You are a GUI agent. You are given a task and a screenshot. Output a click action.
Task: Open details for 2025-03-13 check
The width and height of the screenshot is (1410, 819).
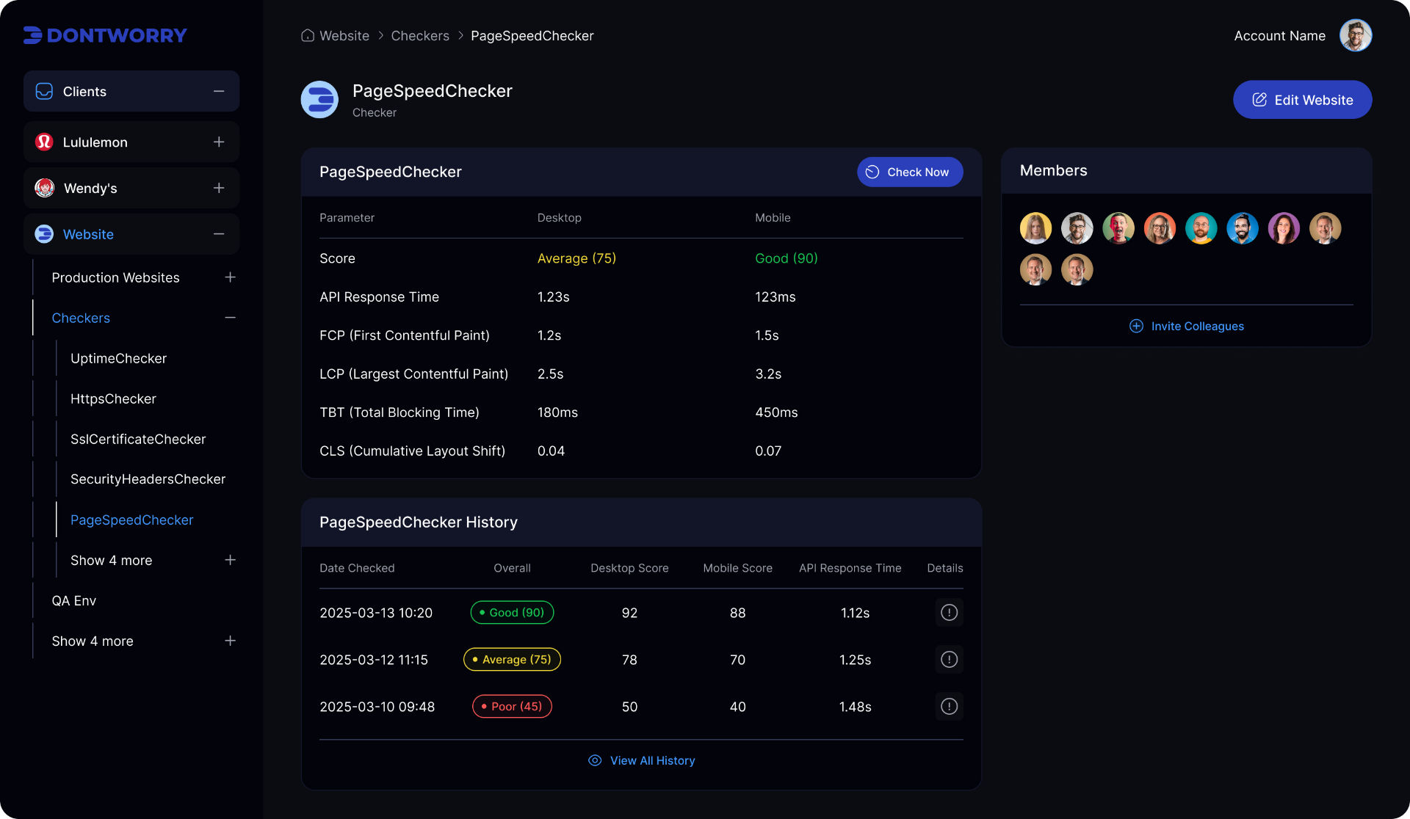[x=949, y=613]
